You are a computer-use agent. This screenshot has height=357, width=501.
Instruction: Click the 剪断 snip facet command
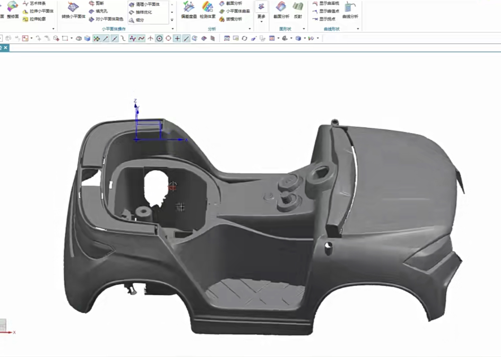click(96, 3)
